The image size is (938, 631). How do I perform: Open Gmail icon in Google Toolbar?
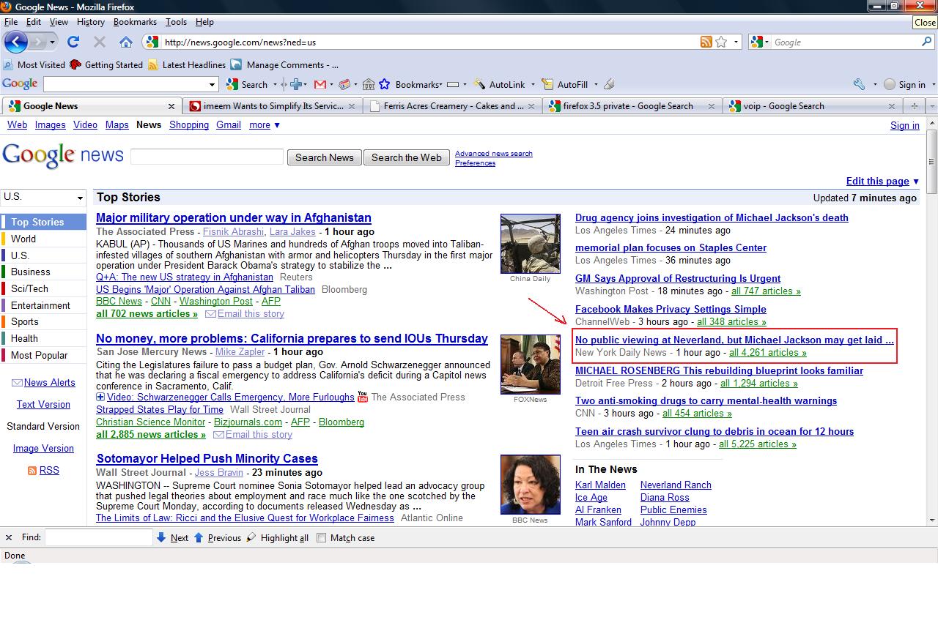pos(320,84)
